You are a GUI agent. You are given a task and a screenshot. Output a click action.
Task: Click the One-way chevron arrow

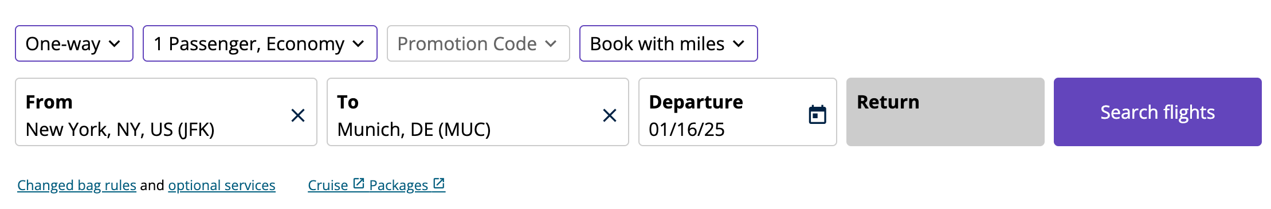pos(115,43)
